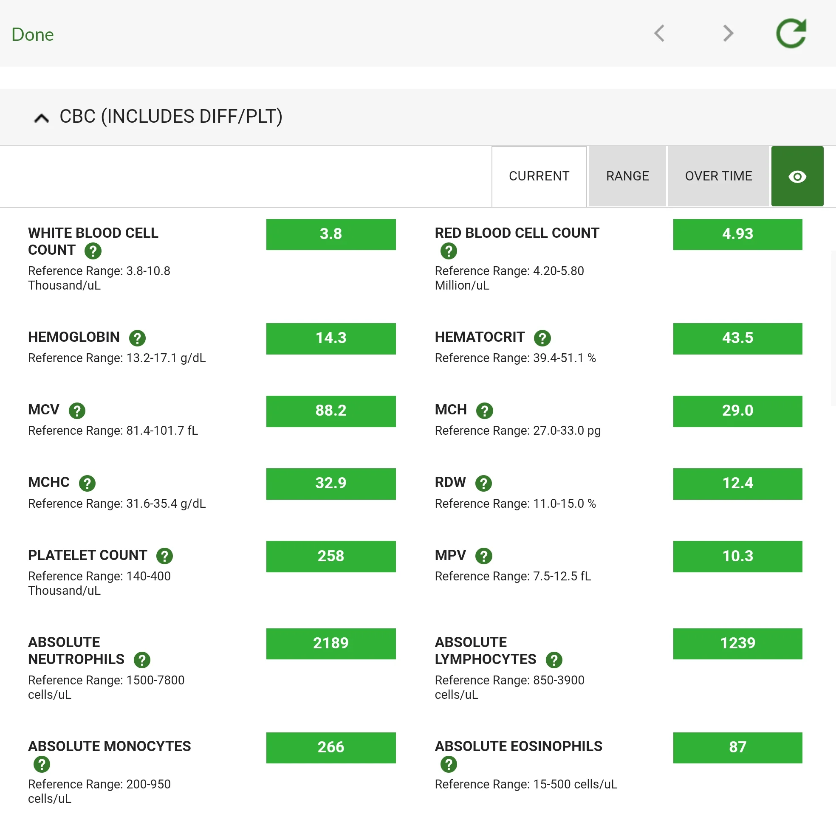Screen dimensions: 836x836
Task: Open the OVER TIME tab
Action: pyautogui.click(x=718, y=176)
